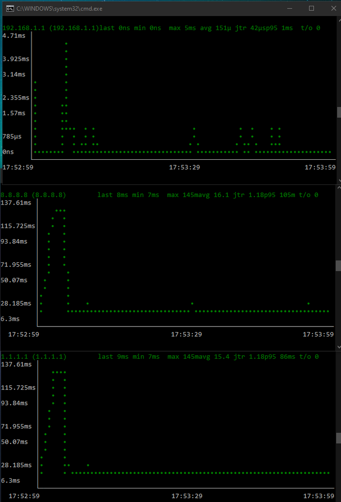The width and height of the screenshot is (341, 502).
Task: Select the host label 1.1.1.1 (1.1.1.1)
Action: [34, 357]
